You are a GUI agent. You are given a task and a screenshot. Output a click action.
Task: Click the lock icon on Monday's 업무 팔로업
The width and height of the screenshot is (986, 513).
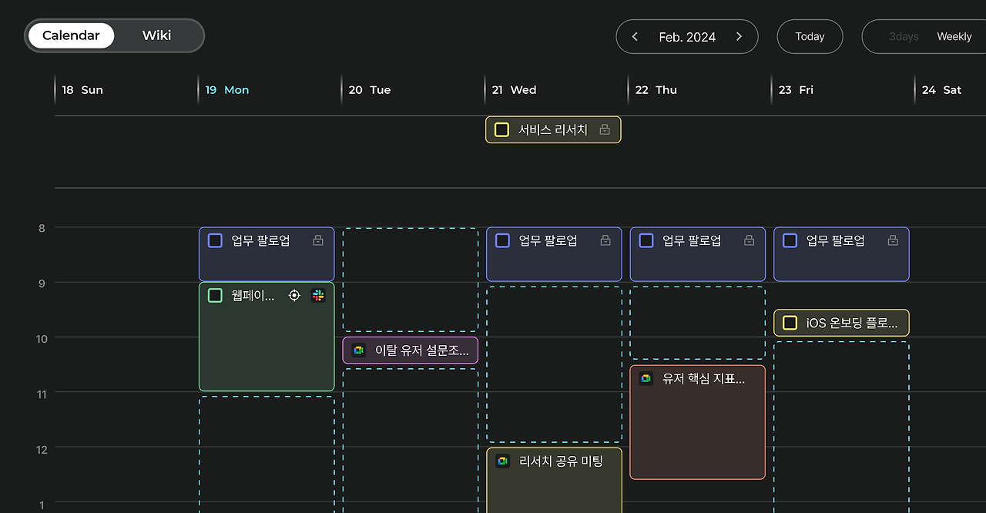pos(318,240)
